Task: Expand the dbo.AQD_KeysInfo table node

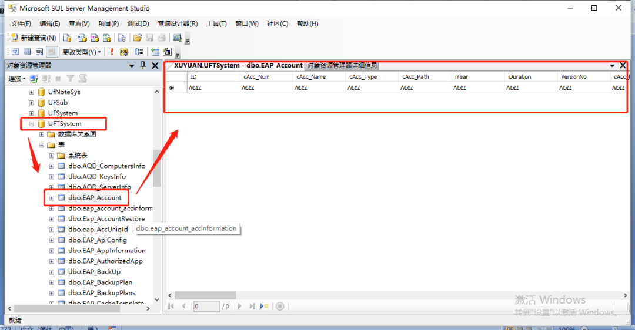Action: click(51, 177)
